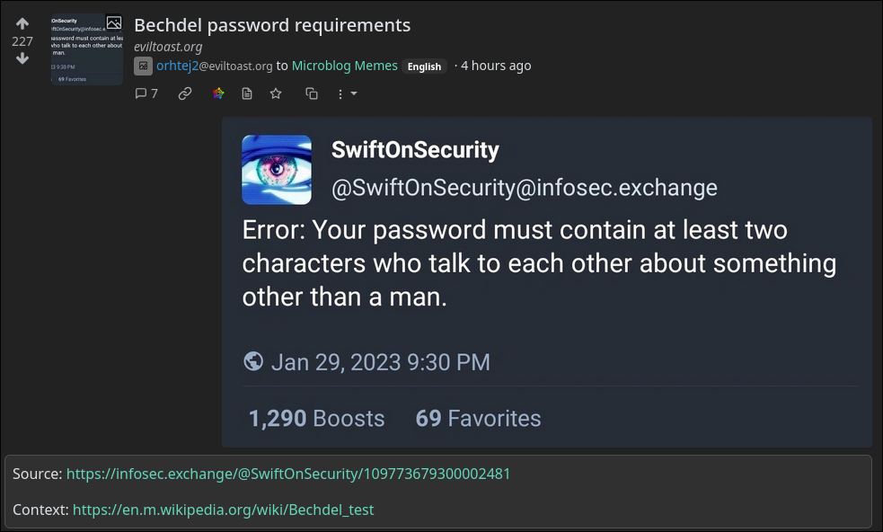The height and width of the screenshot is (532, 883).
Task: Click the document icon under the post
Action: [x=247, y=93]
